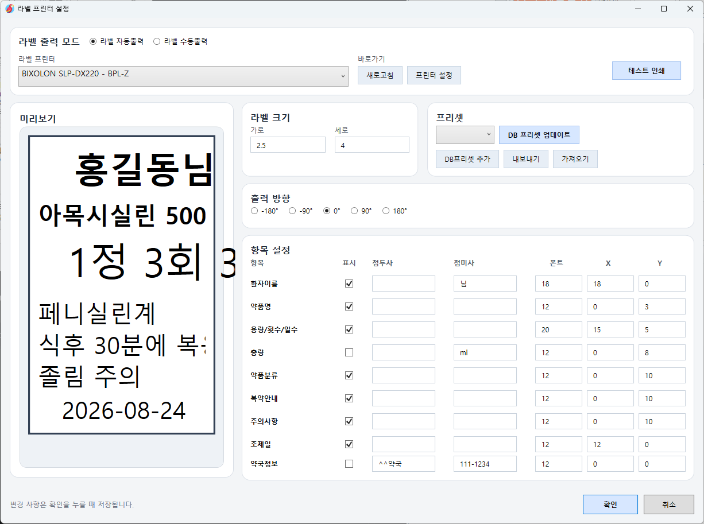
Task: Select -180° output direction
Action: pyautogui.click(x=265, y=211)
